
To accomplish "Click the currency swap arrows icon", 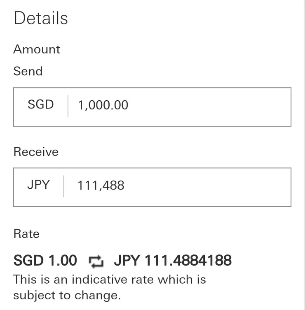I will [96, 261].
